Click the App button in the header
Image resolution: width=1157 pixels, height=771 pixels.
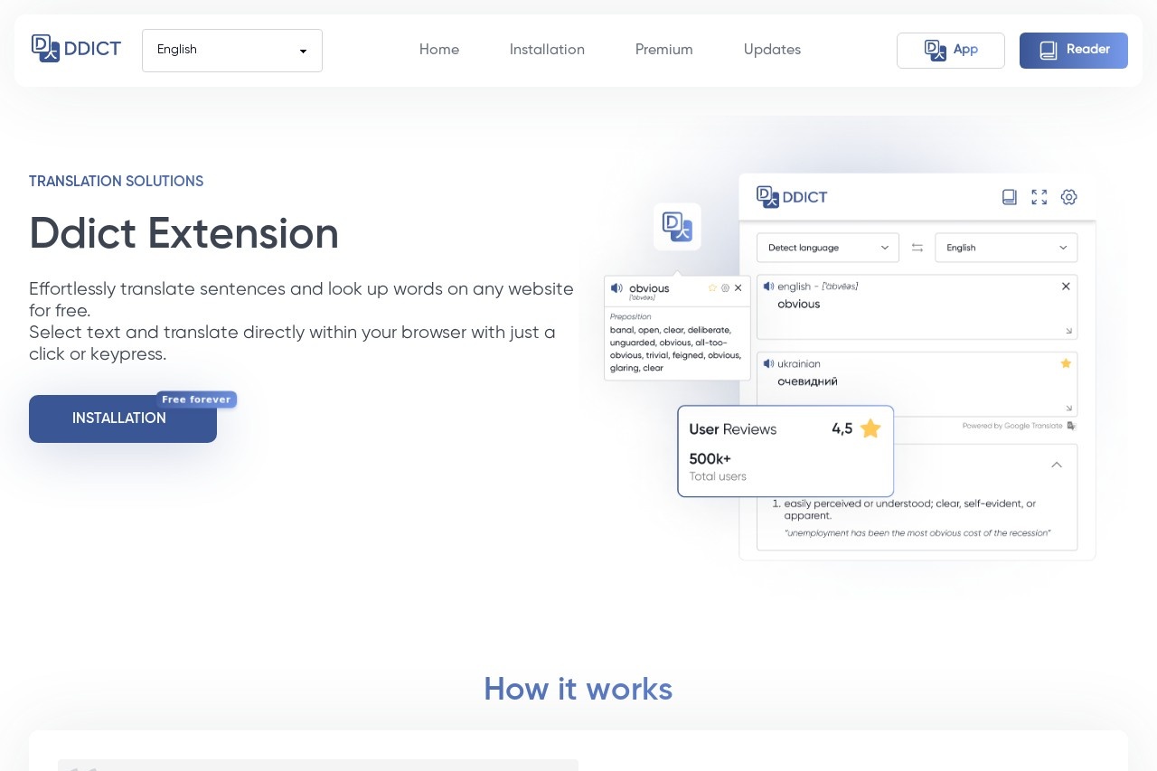click(x=951, y=51)
